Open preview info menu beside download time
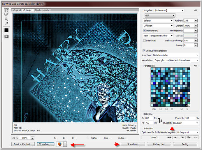The image size is (202, 150). [x=39, y=130]
